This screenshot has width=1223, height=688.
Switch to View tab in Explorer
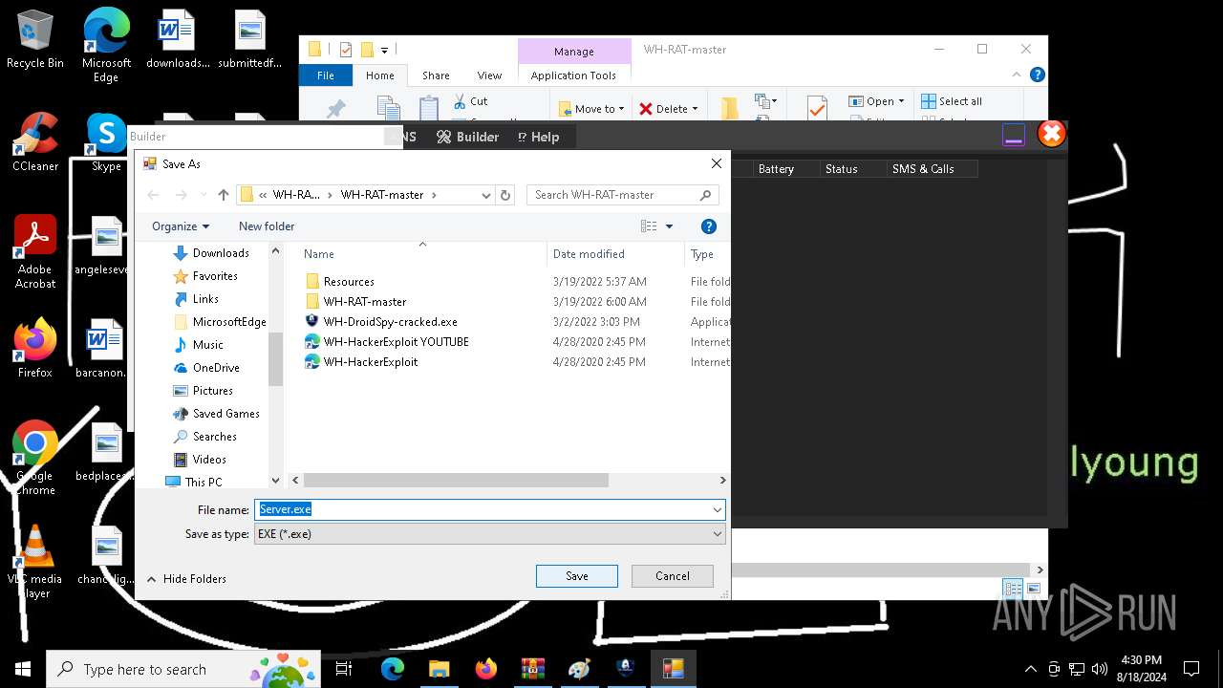click(x=489, y=75)
